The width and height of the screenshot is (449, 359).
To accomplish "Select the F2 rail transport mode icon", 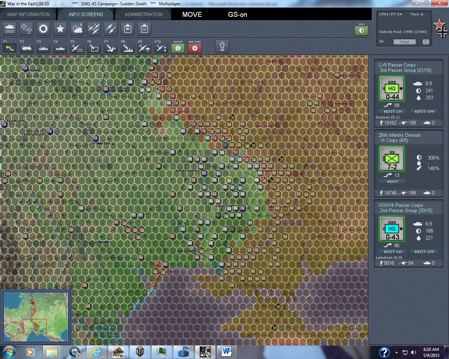I will tap(26, 48).
